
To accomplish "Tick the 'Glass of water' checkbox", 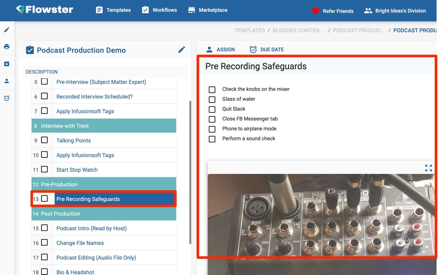I will [212, 99].
